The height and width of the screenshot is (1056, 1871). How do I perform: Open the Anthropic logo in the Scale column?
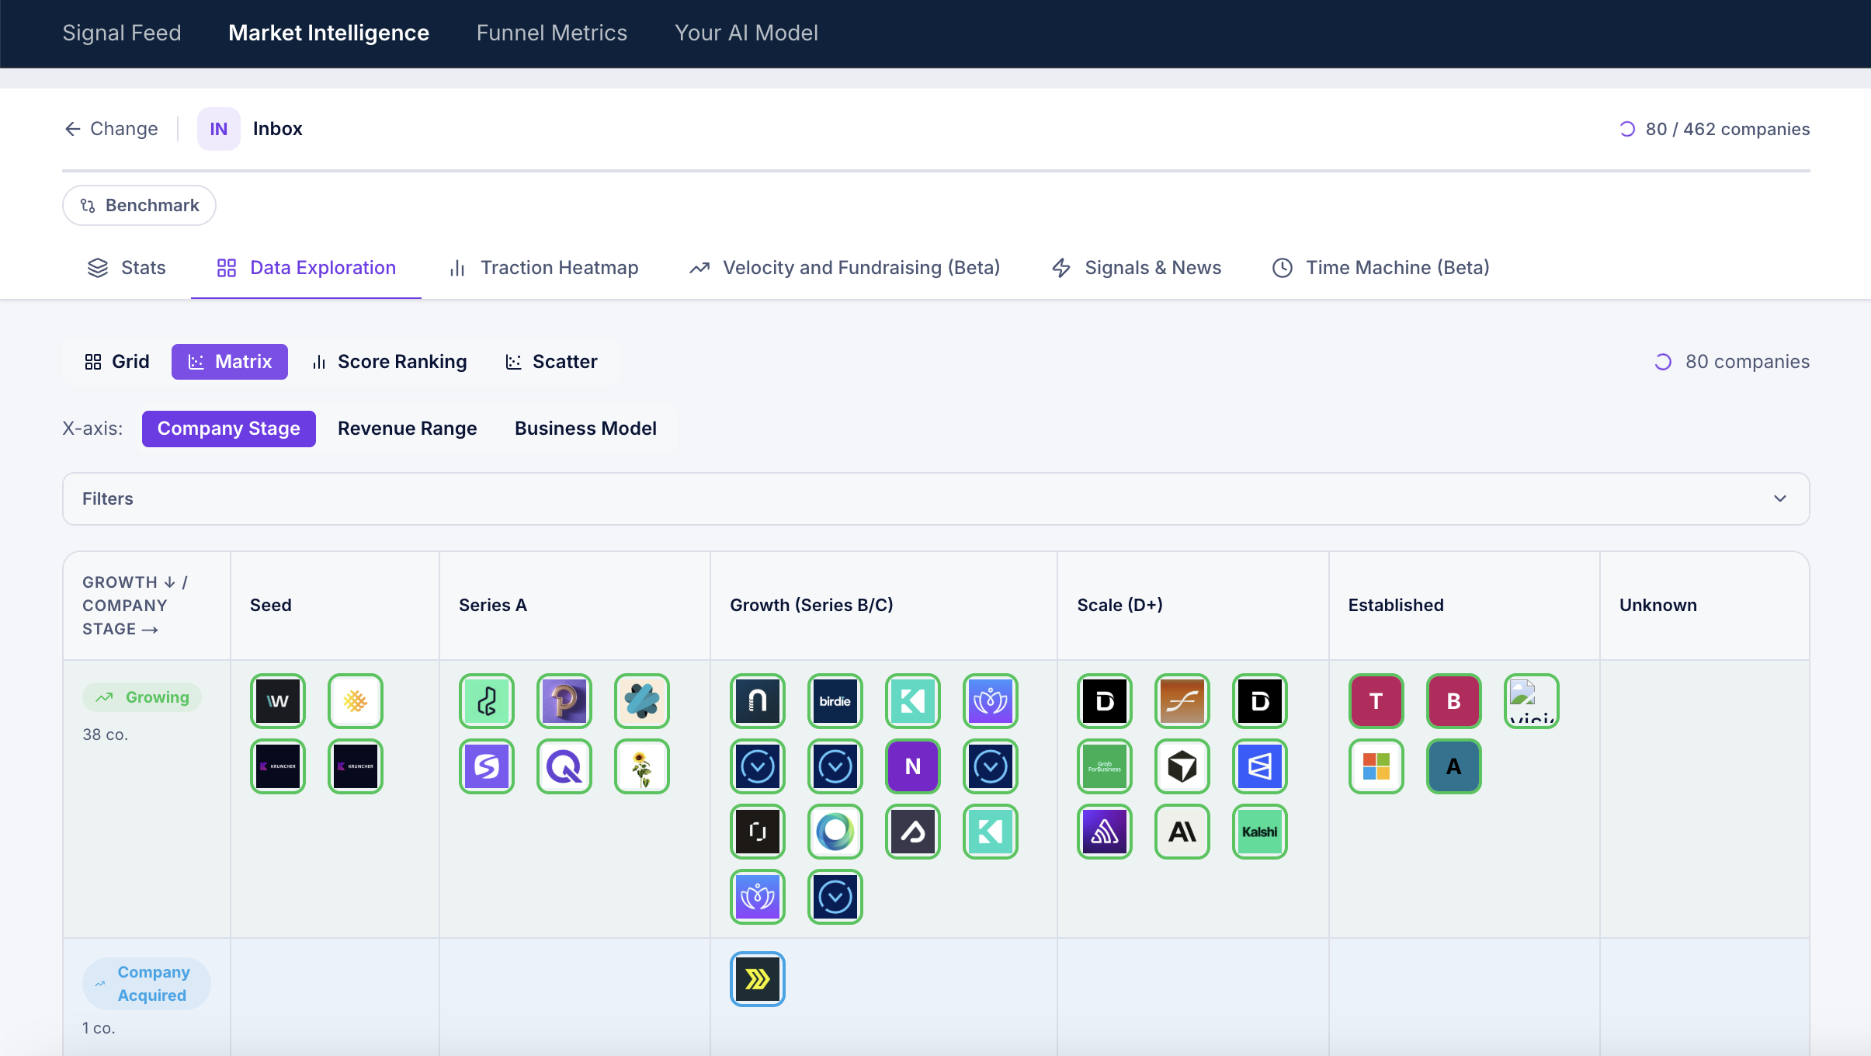tap(1182, 832)
